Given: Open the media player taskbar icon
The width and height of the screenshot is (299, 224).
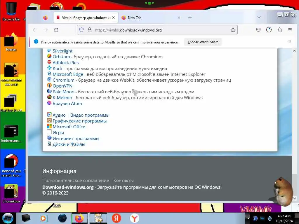Looking at the screenshot, I should [44, 218].
